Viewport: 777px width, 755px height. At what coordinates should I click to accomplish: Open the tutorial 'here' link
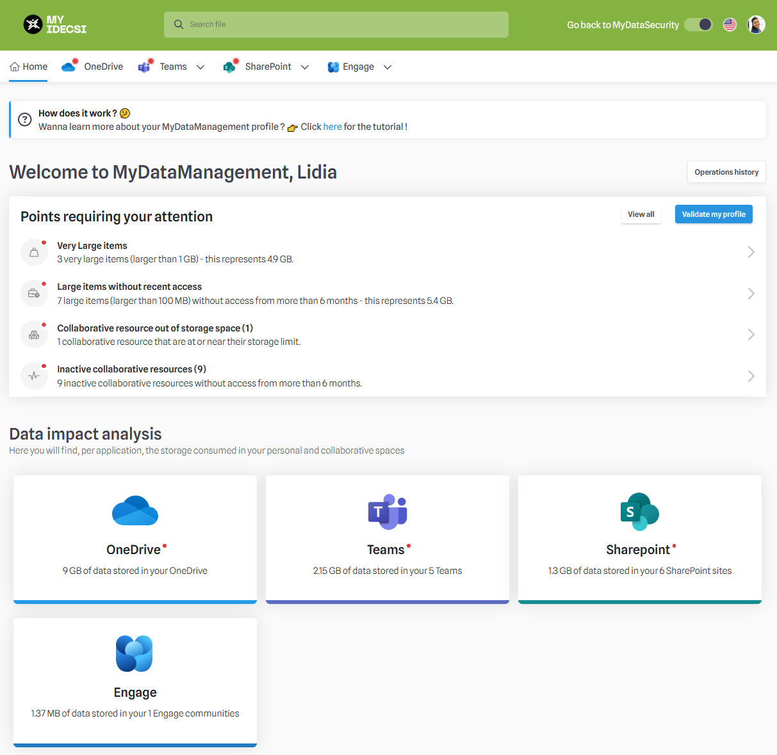pyautogui.click(x=332, y=127)
